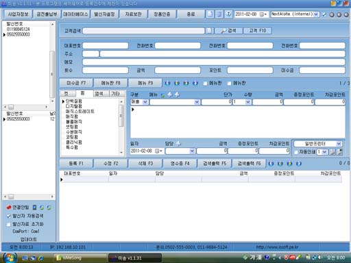351x263 pixels.
Task: Open the 메뉴 item dropdown
Action: point(197,102)
